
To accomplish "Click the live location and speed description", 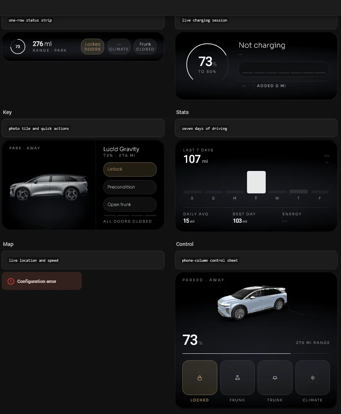I will coord(33,261).
